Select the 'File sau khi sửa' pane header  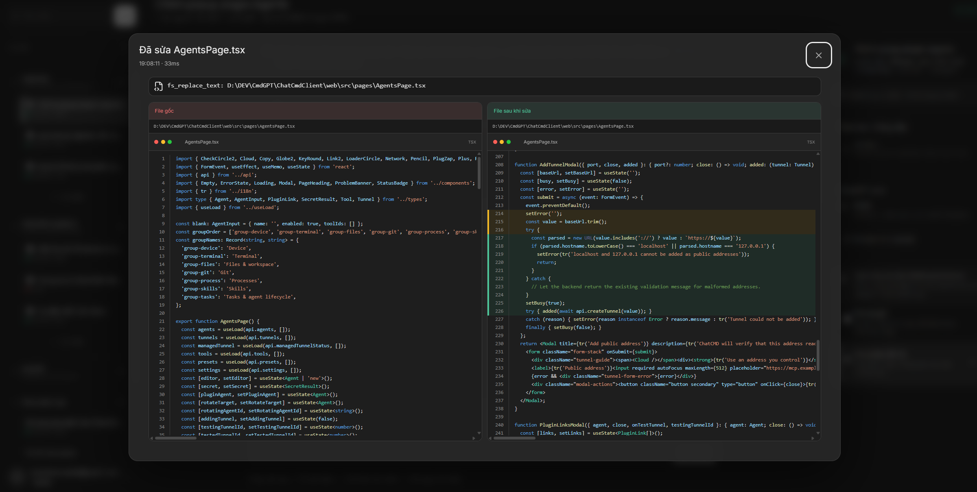654,111
